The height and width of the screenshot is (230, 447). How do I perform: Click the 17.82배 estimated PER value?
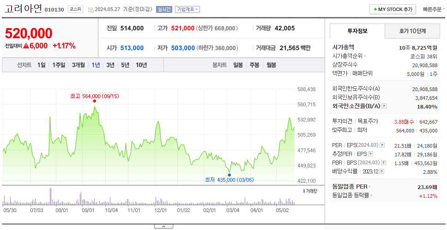(x=403, y=155)
